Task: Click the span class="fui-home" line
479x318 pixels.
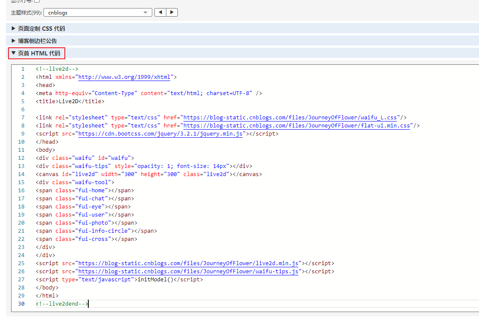Action: pos(85,190)
